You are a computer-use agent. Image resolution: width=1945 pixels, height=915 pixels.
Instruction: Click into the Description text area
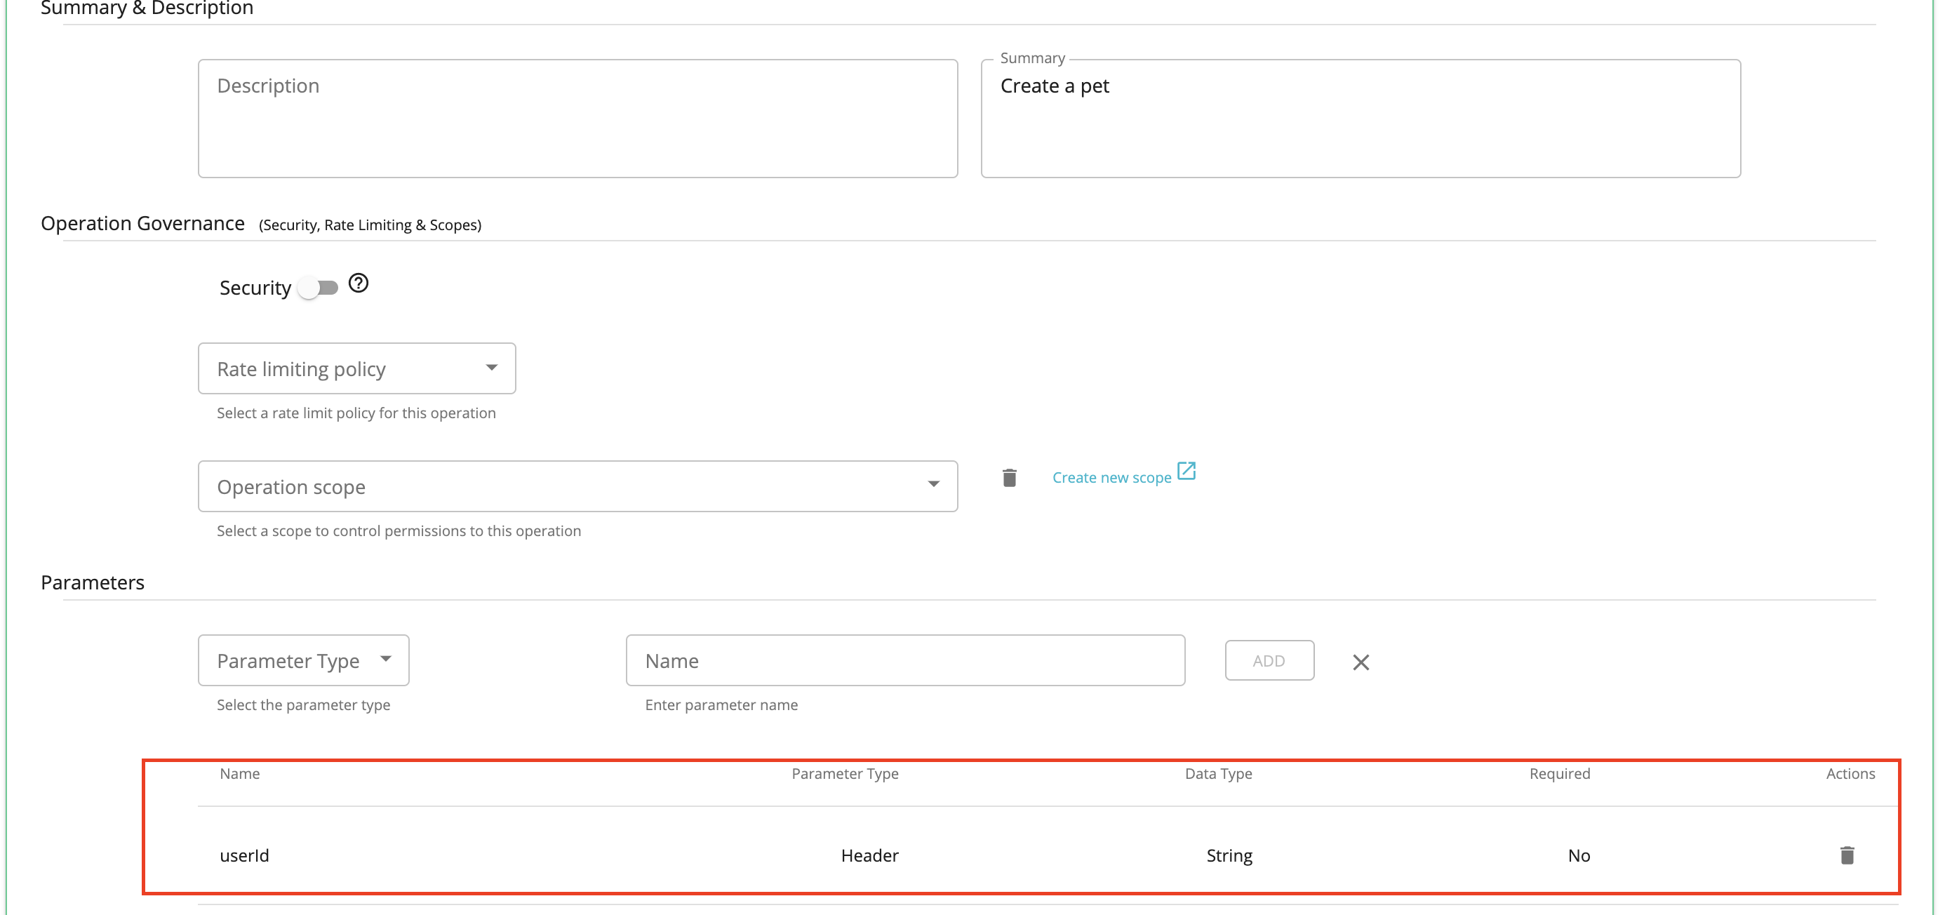pos(577,118)
